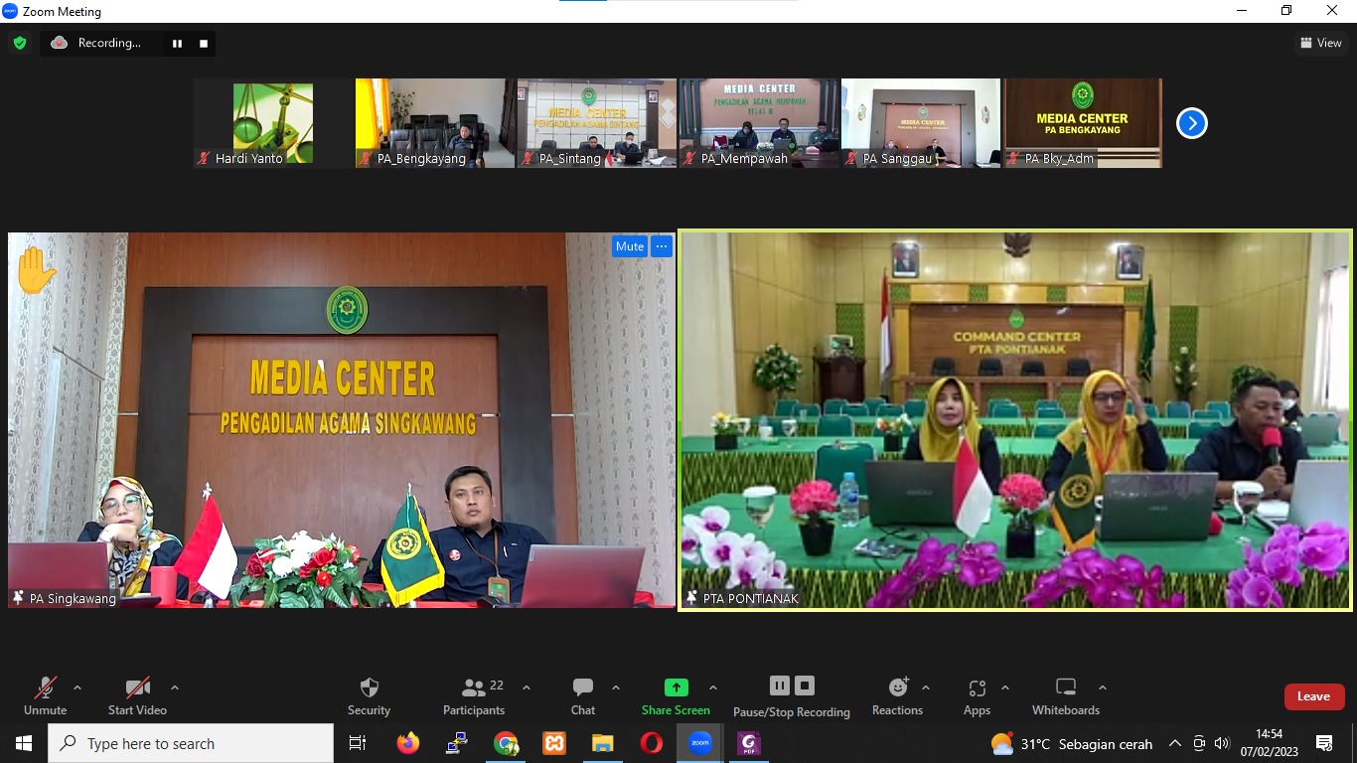Click the green encryption shield icon
The image size is (1357, 763).
[19, 43]
